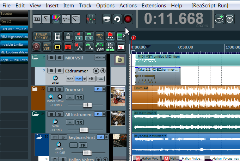Click the arc needle gauge icon

pos(76,19)
